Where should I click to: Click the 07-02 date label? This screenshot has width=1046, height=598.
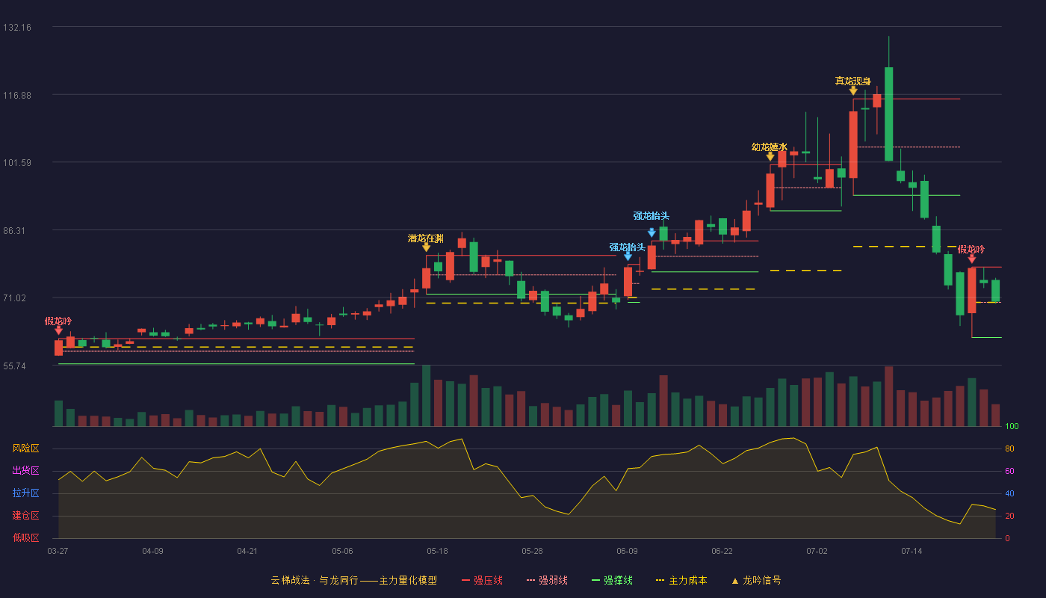tap(817, 551)
